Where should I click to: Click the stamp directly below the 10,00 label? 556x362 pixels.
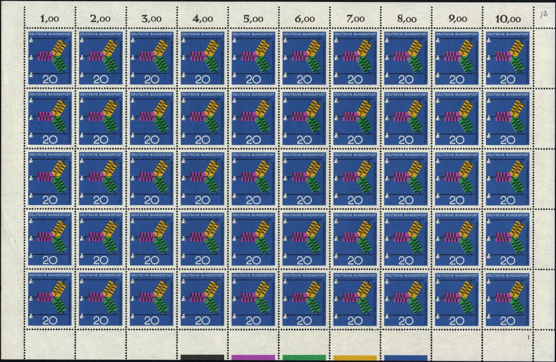pyautogui.click(x=508, y=58)
